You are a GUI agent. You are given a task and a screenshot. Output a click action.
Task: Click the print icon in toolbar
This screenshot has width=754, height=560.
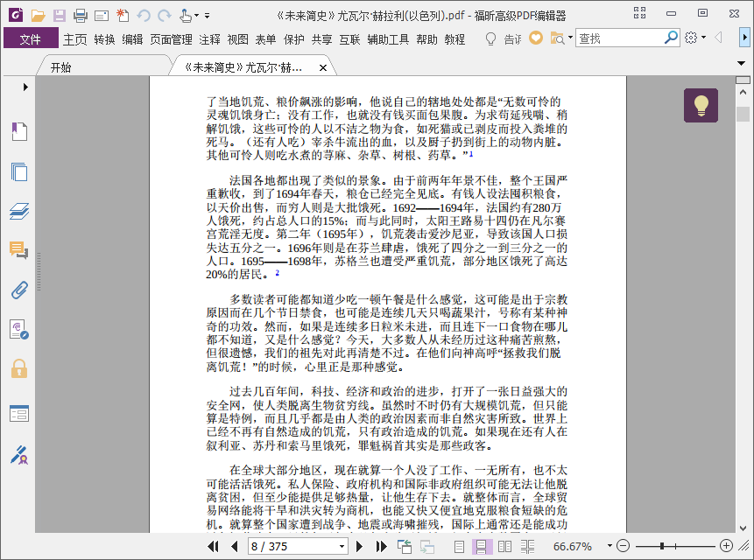click(81, 16)
